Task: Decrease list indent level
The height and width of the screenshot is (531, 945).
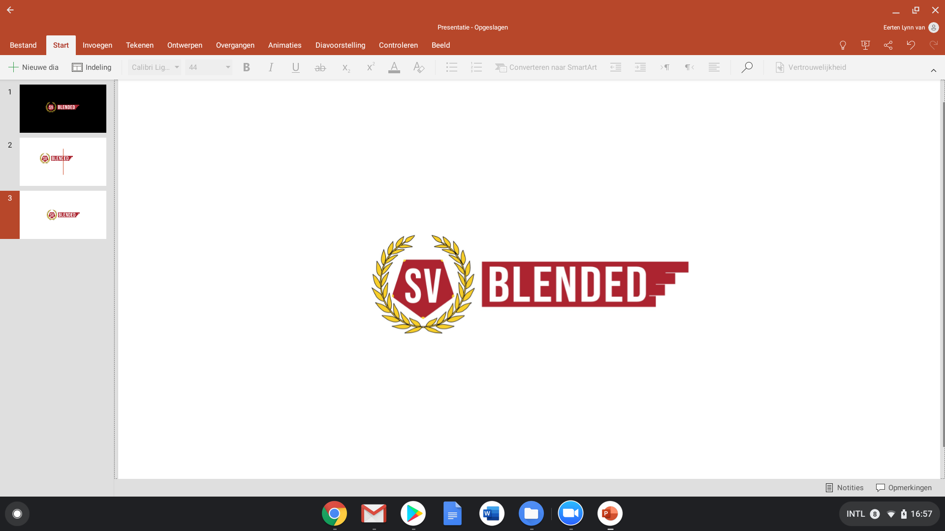Action: [x=616, y=67]
